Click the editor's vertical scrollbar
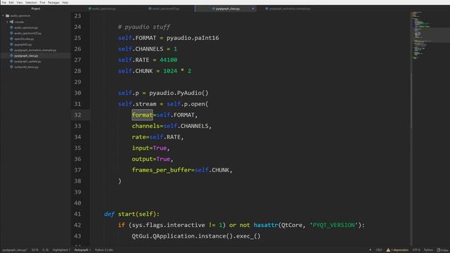450x253 pixels. 411,100
